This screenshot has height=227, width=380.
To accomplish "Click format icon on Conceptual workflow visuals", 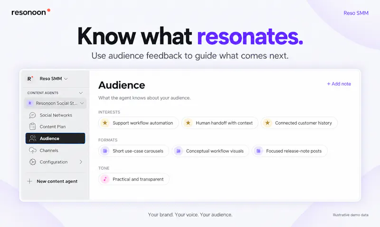I will click(x=179, y=151).
